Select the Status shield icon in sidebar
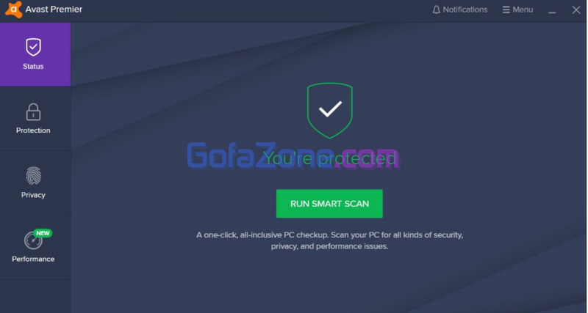This screenshot has width=588, height=313. [33, 47]
